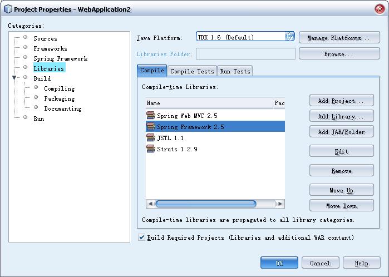
Task: Click the Name column header
Action: [x=209, y=103]
